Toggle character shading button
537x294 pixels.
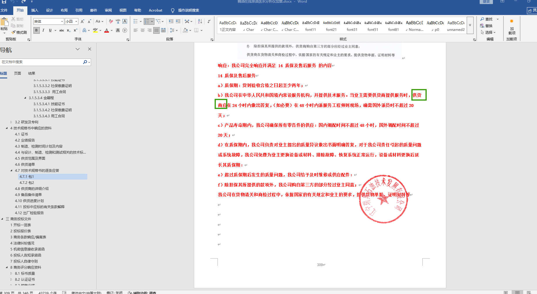tap(118, 30)
